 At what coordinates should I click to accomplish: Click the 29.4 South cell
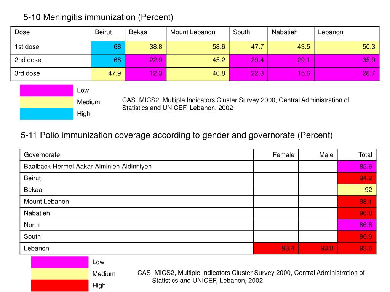pos(248,61)
